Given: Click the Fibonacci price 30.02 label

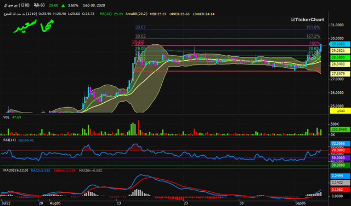Looking at the screenshot, I should coord(140,36).
